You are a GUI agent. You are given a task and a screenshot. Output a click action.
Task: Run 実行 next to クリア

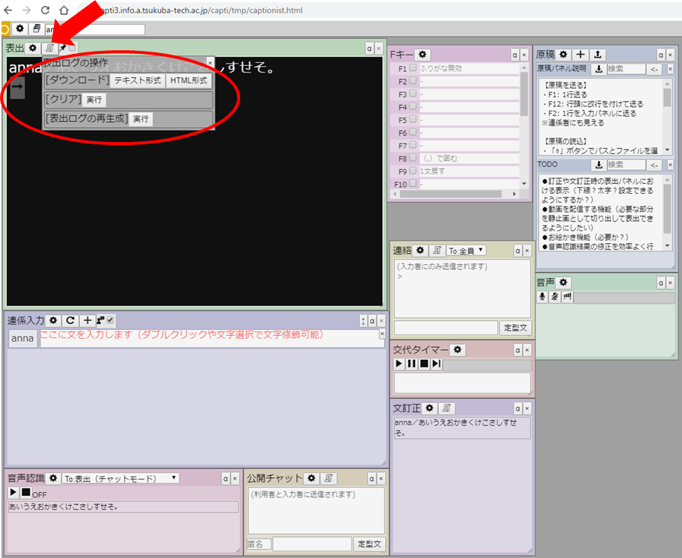[94, 100]
